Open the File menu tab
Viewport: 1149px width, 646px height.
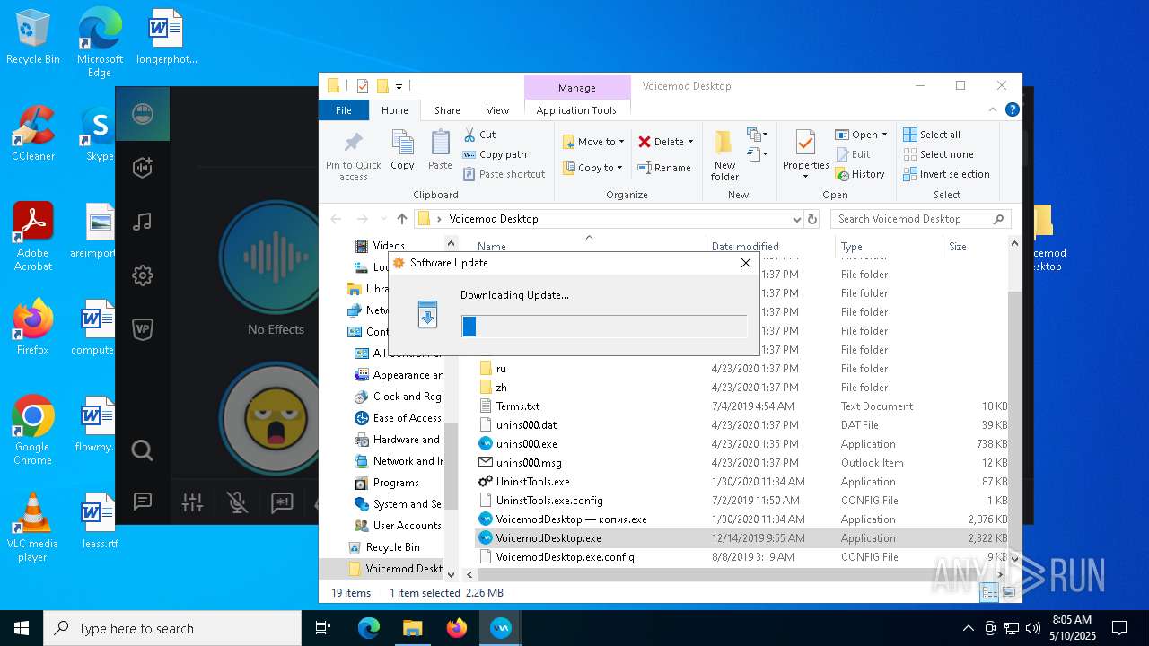pos(344,110)
